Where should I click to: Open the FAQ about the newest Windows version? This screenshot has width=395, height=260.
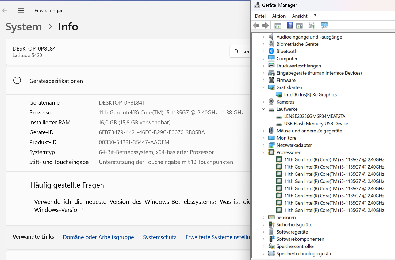tap(142, 206)
